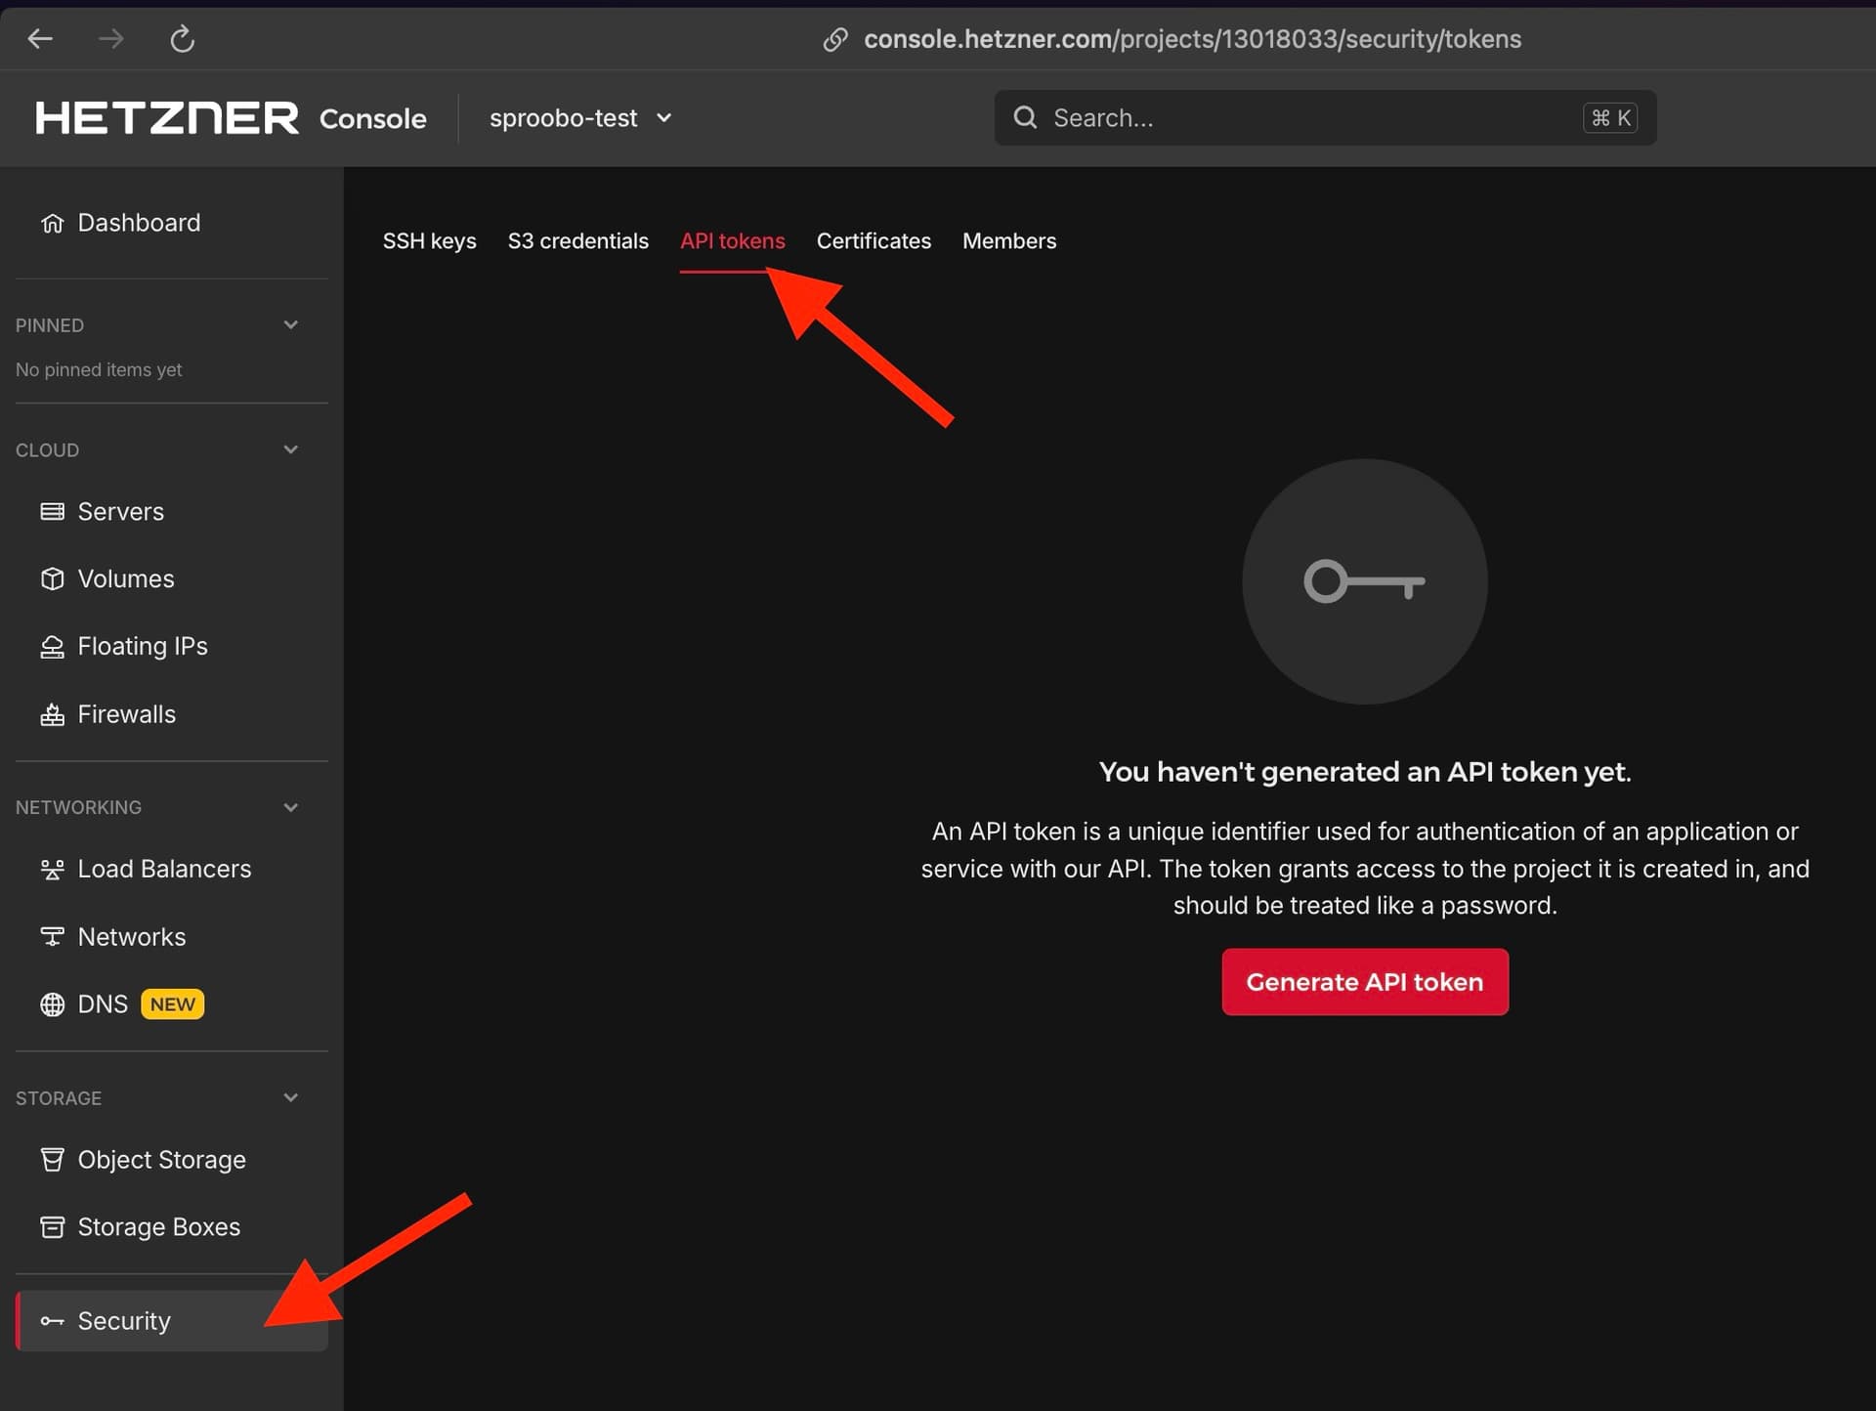The width and height of the screenshot is (1876, 1411).
Task: Click the DNS globe icon
Action: (52, 1005)
